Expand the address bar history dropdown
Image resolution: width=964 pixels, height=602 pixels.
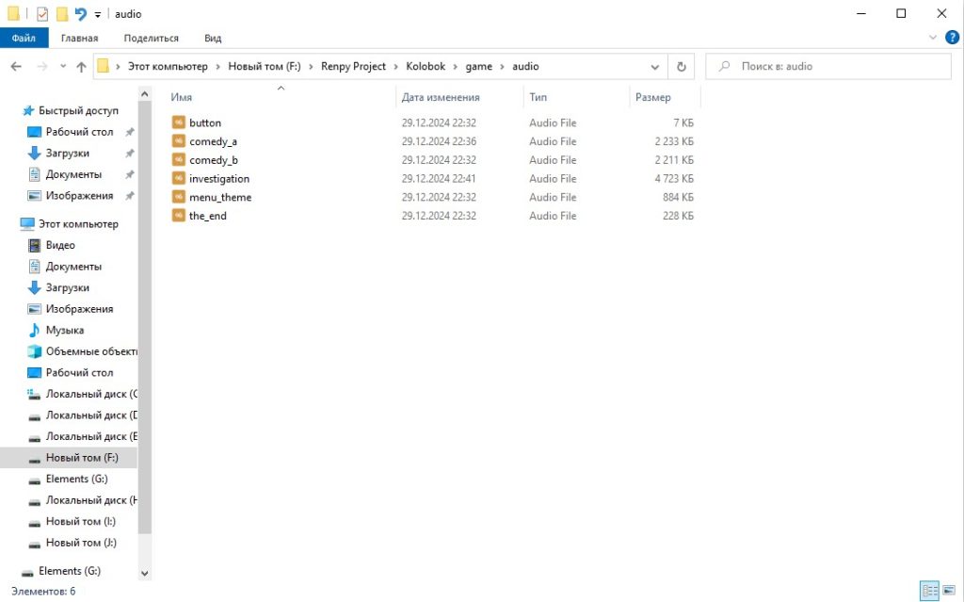(x=655, y=67)
